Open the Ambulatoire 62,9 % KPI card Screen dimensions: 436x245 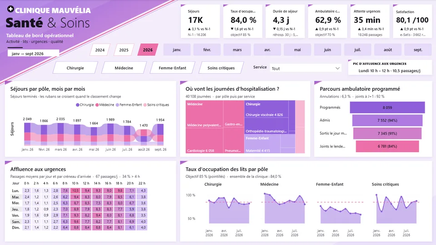coord(327,21)
